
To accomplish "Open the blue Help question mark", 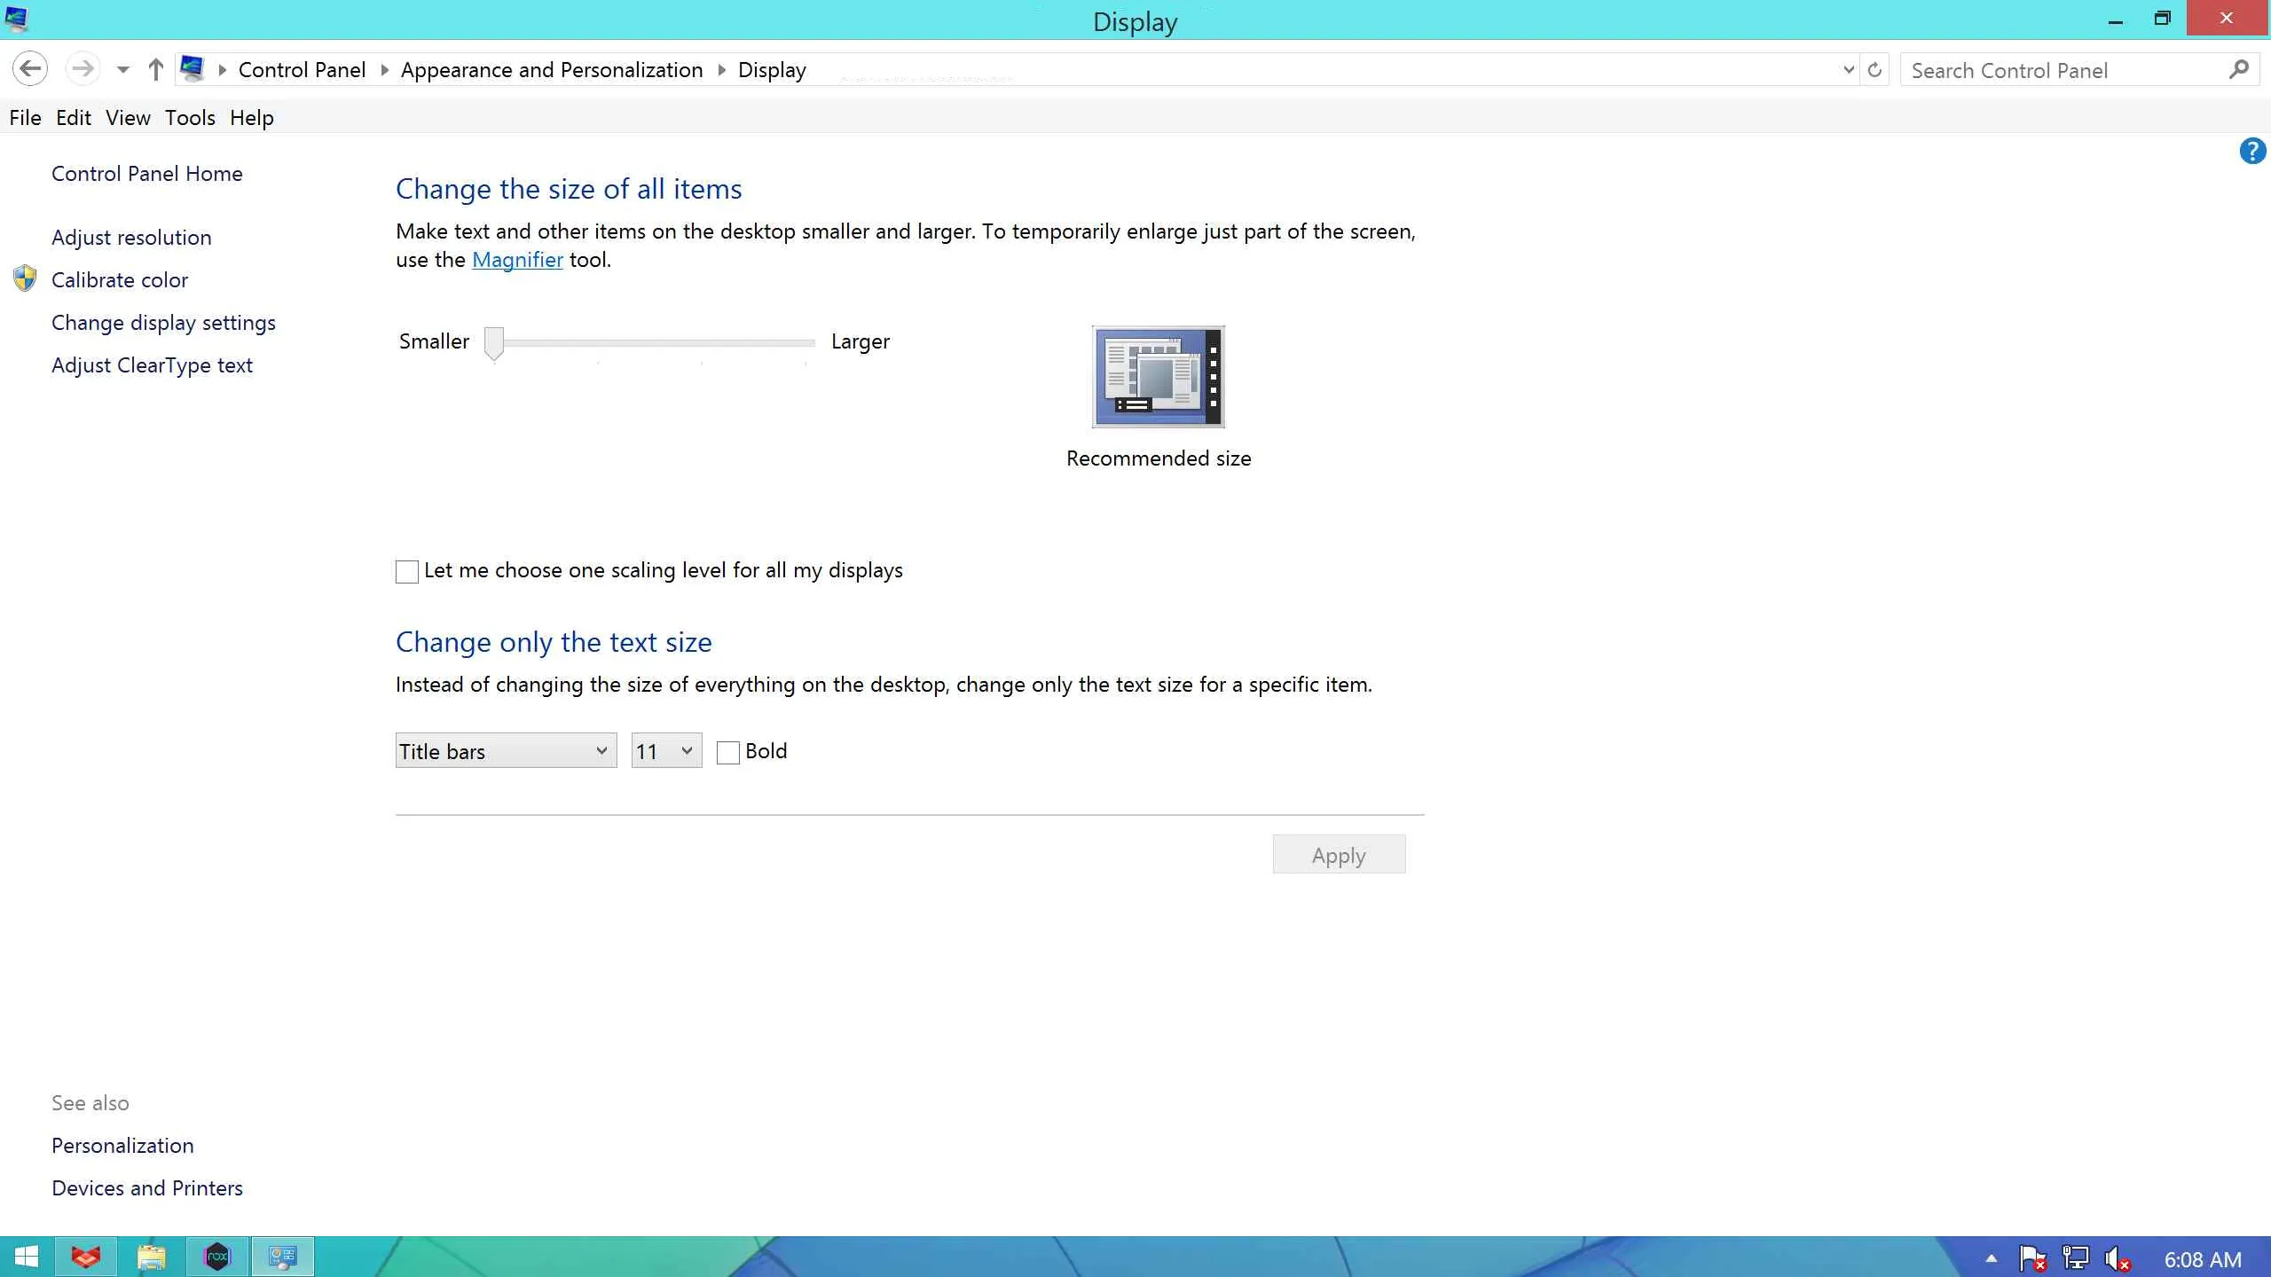I will point(2251,152).
